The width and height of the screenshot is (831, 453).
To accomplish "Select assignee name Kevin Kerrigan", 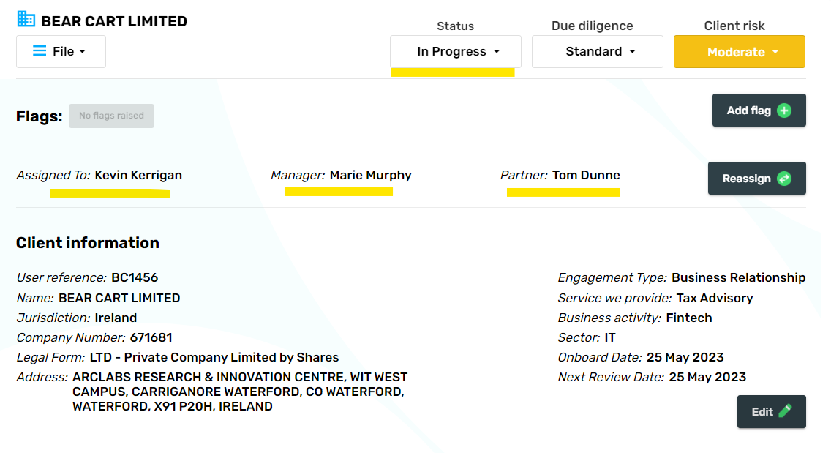I will [138, 176].
